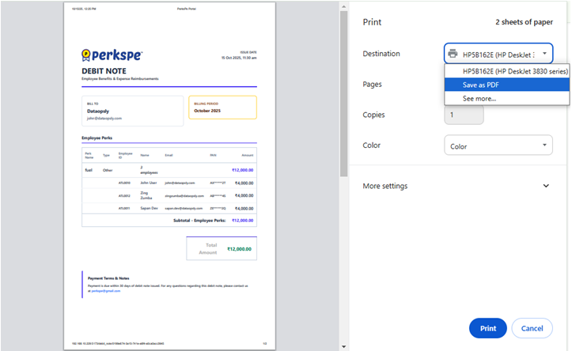Cancel the print dialog

532,328
